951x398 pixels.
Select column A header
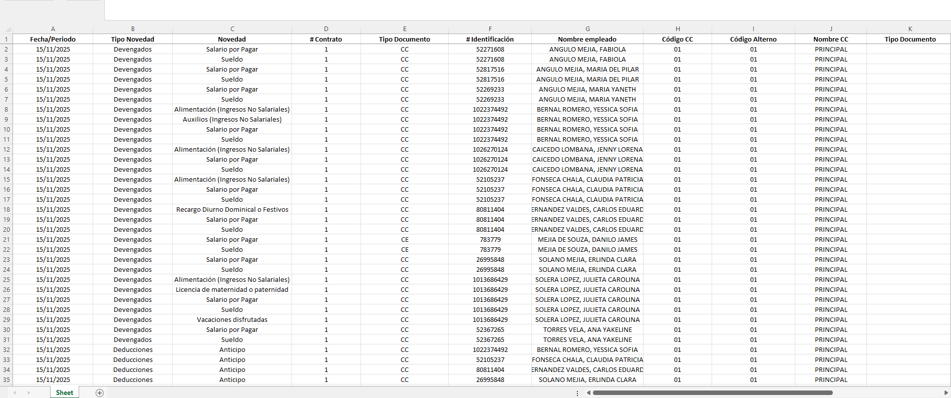(53, 29)
